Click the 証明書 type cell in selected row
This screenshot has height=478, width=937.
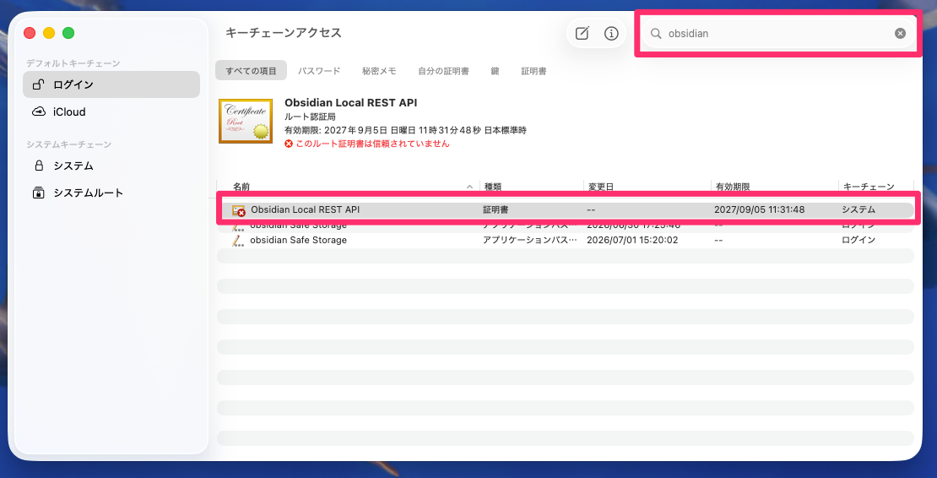tap(496, 209)
